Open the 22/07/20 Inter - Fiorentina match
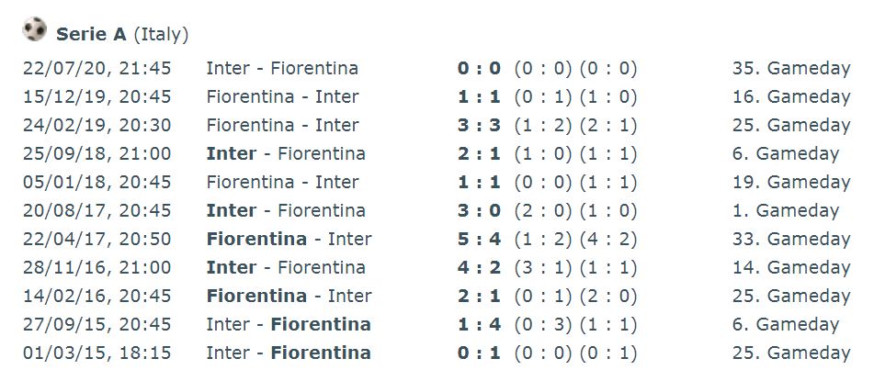This screenshot has height=370, width=874. [x=282, y=68]
